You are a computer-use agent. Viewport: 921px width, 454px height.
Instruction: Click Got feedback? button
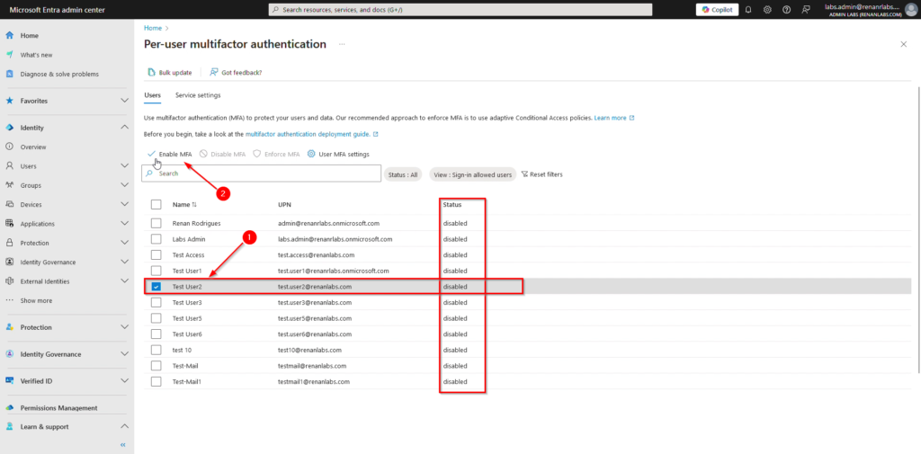236,72
